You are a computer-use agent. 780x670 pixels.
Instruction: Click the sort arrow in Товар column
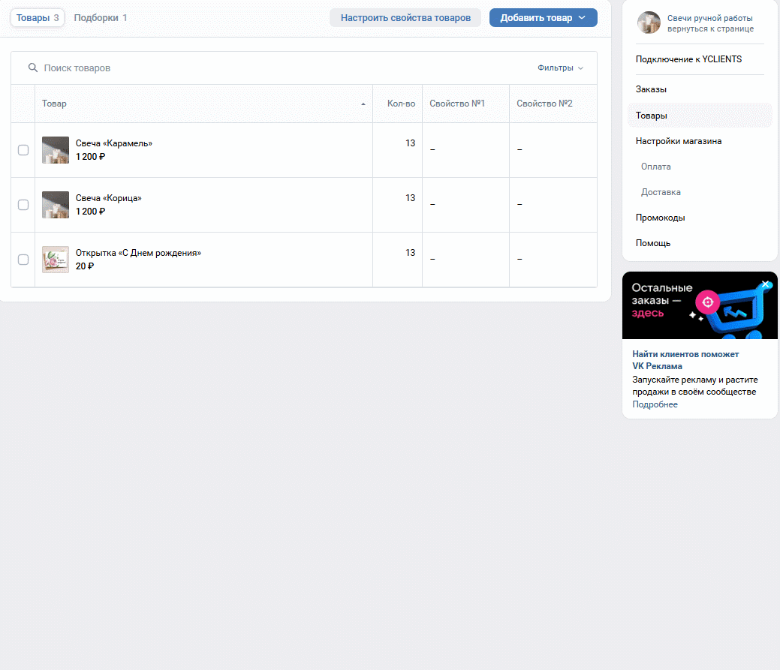pos(363,104)
